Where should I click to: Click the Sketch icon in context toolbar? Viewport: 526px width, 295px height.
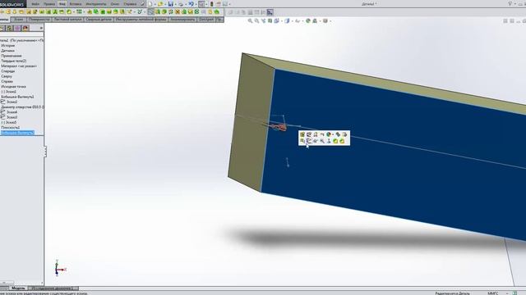[309, 141]
